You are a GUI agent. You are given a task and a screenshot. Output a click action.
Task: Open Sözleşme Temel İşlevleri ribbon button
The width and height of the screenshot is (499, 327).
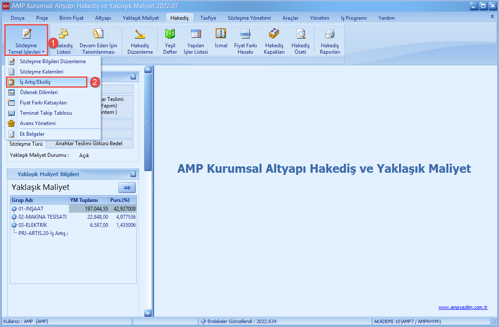click(x=26, y=40)
